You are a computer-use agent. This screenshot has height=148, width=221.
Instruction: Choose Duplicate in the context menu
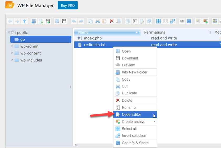click(x=135, y=93)
